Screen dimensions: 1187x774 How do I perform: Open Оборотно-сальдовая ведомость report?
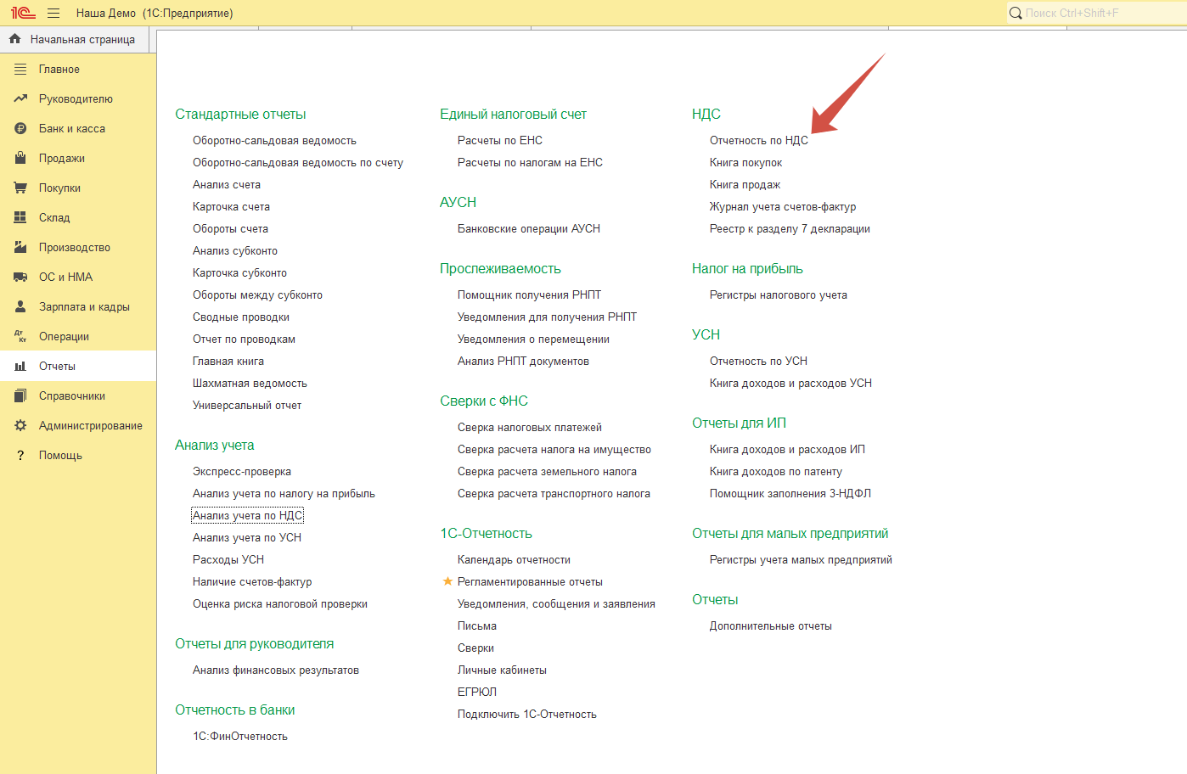point(274,140)
